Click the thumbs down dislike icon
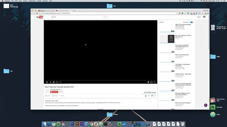227x127 pixels. pyautogui.click(x=152, y=96)
